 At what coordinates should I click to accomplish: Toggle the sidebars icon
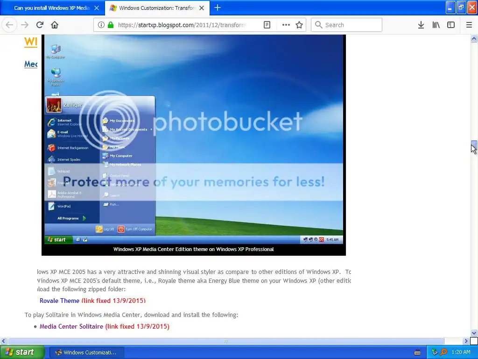[x=451, y=25]
